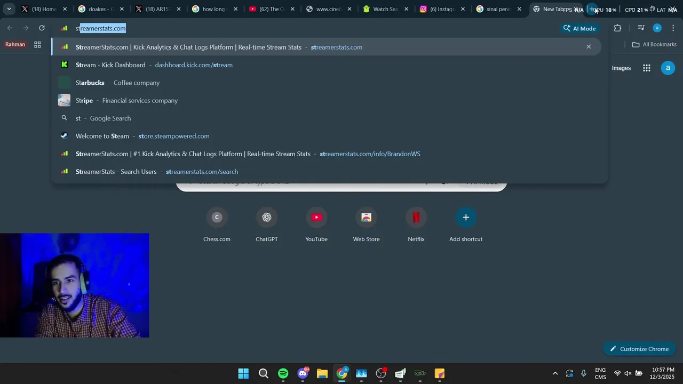Open Discord from the taskbar
Screen dimensions: 683x384
coord(303,373)
